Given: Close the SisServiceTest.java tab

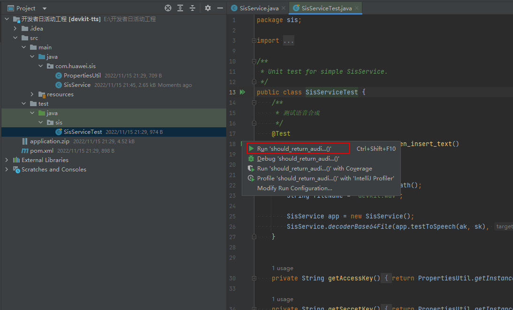Looking at the screenshot, I should (x=357, y=8).
